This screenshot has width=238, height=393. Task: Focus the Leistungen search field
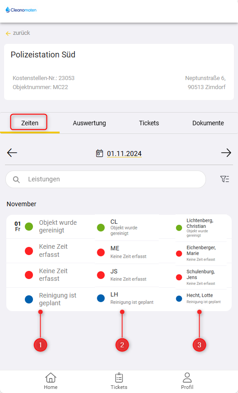[106, 179]
